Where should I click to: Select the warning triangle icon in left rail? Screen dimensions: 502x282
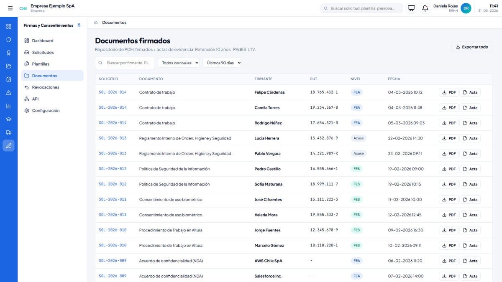[9, 93]
